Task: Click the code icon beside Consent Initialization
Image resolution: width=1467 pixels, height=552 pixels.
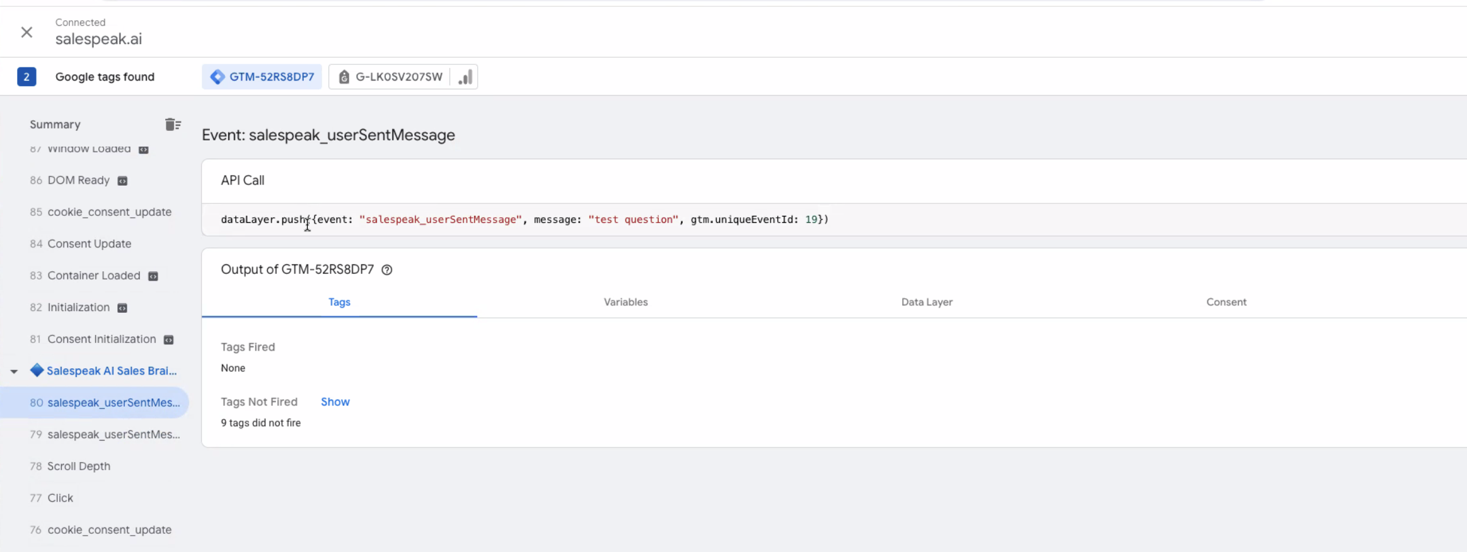Action: 168,340
